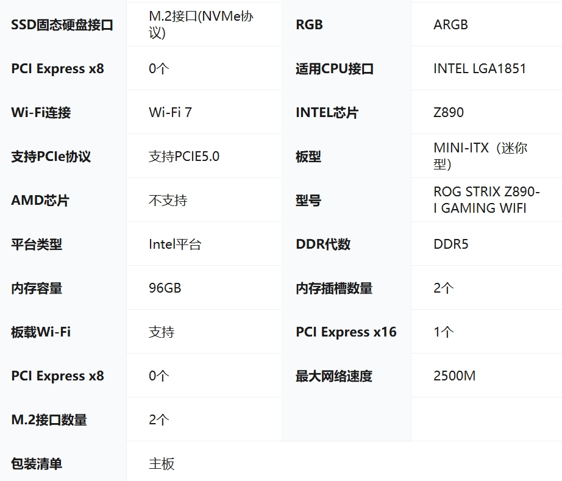Select the 平台类型 label

click(37, 244)
